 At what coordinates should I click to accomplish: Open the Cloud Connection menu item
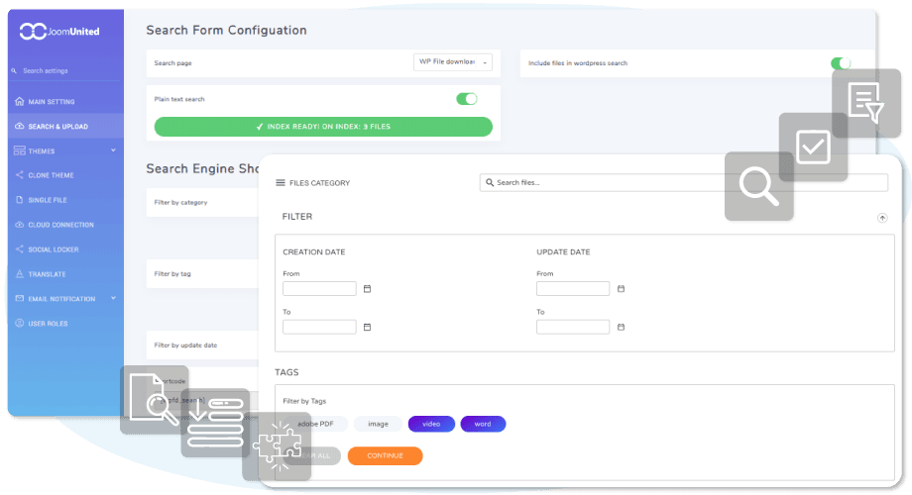pyautogui.click(x=60, y=225)
